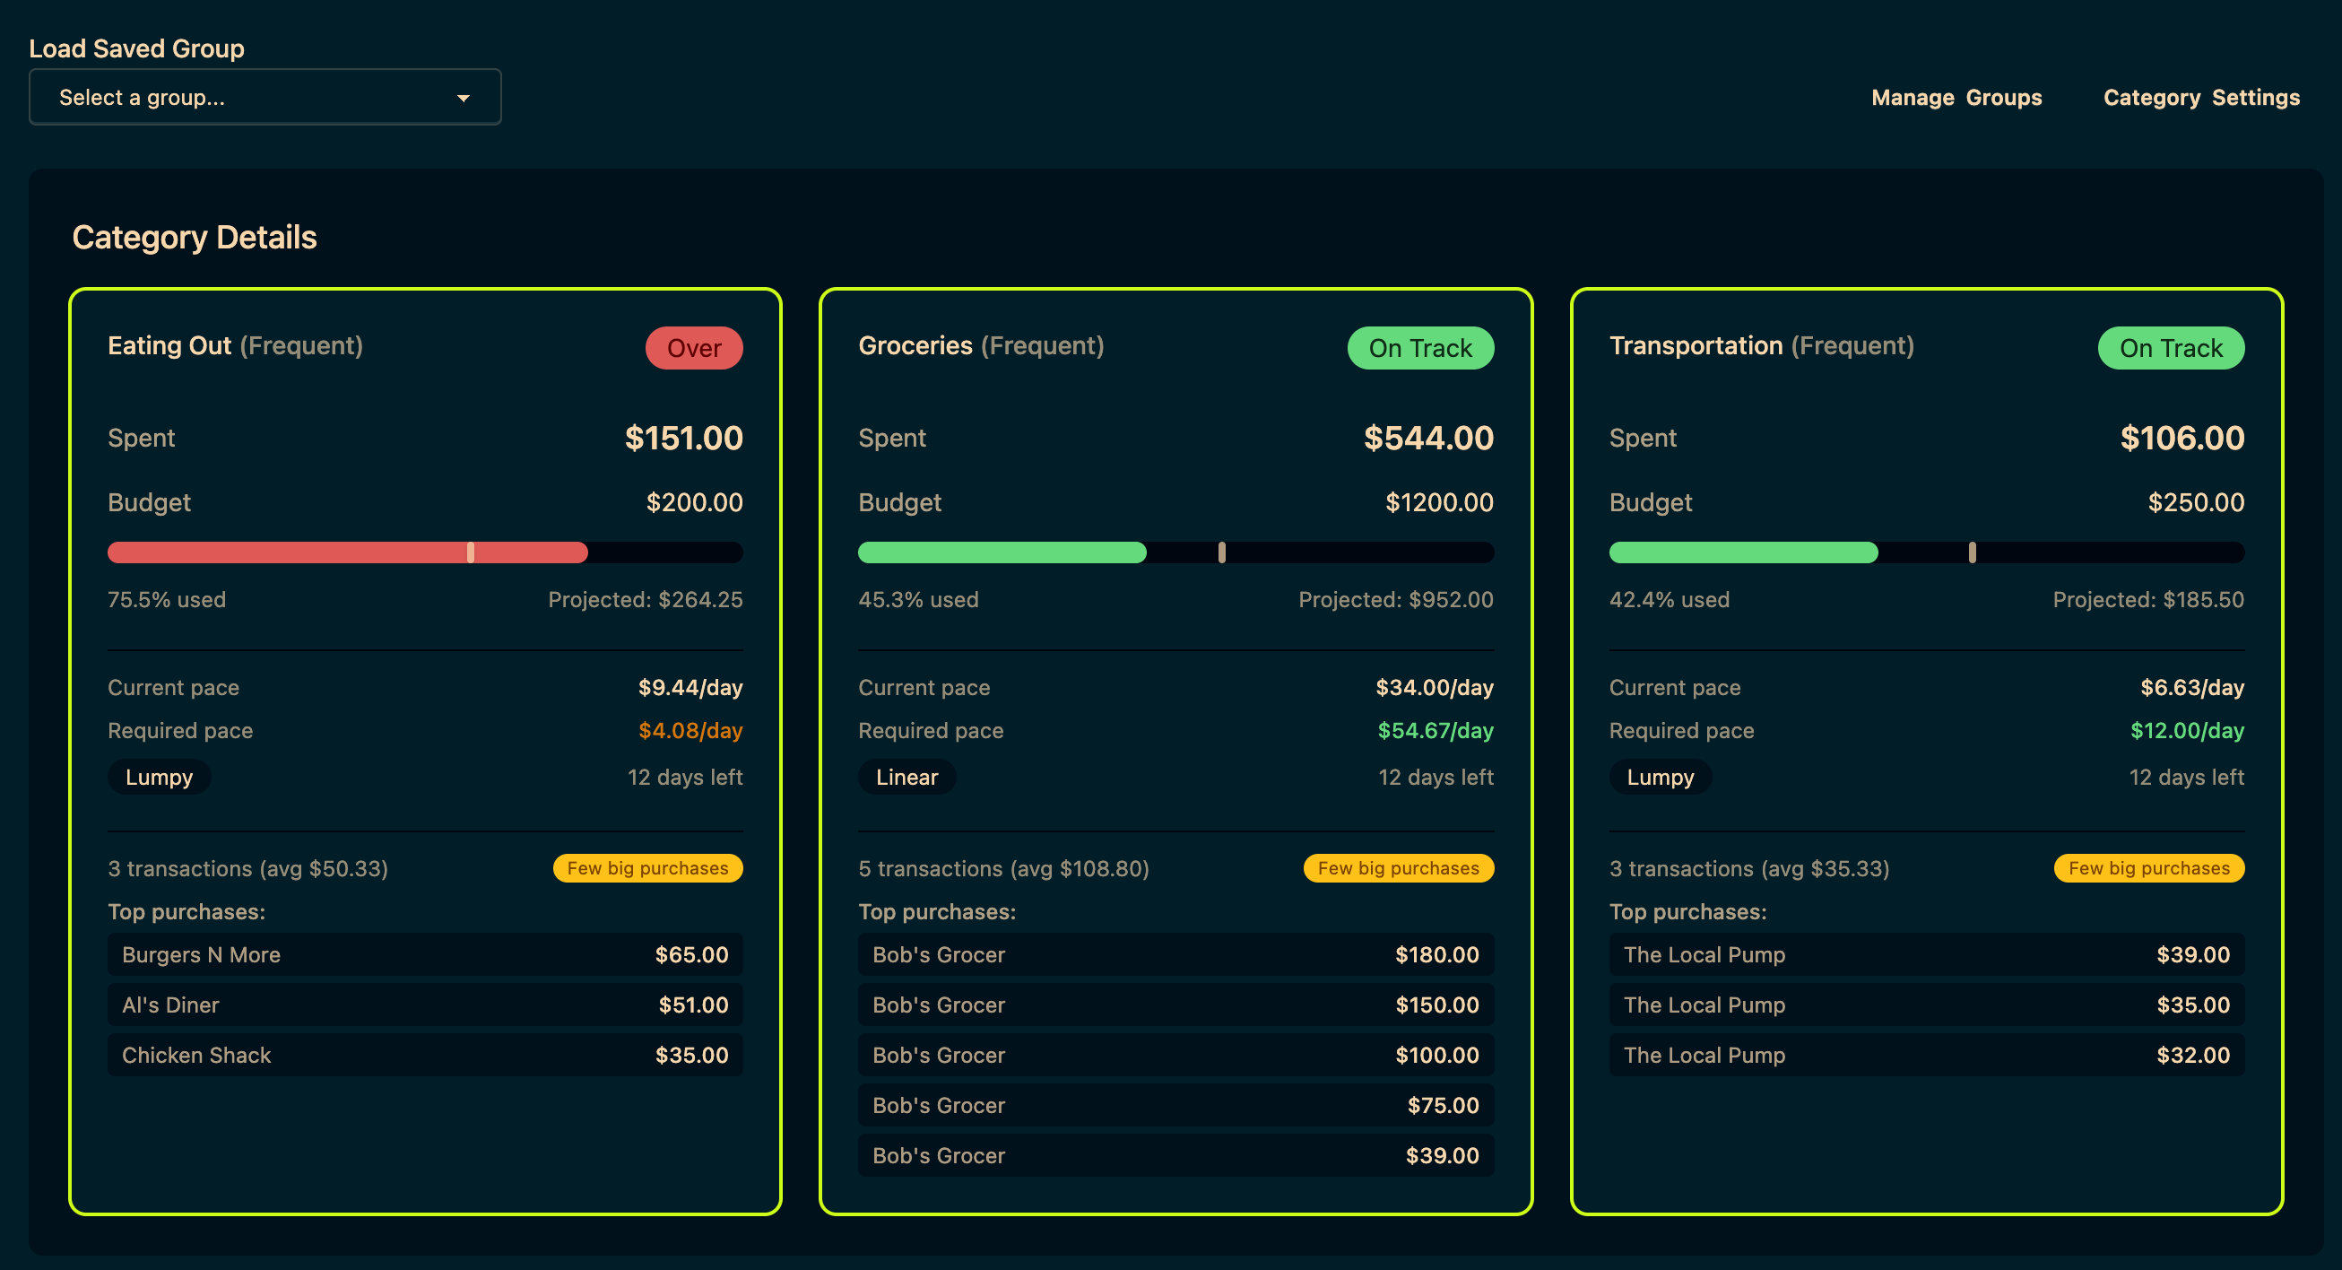The width and height of the screenshot is (2342, 1270).
Task: Click the Few big purchases badge on Eating Out
Action: [647, 868]
